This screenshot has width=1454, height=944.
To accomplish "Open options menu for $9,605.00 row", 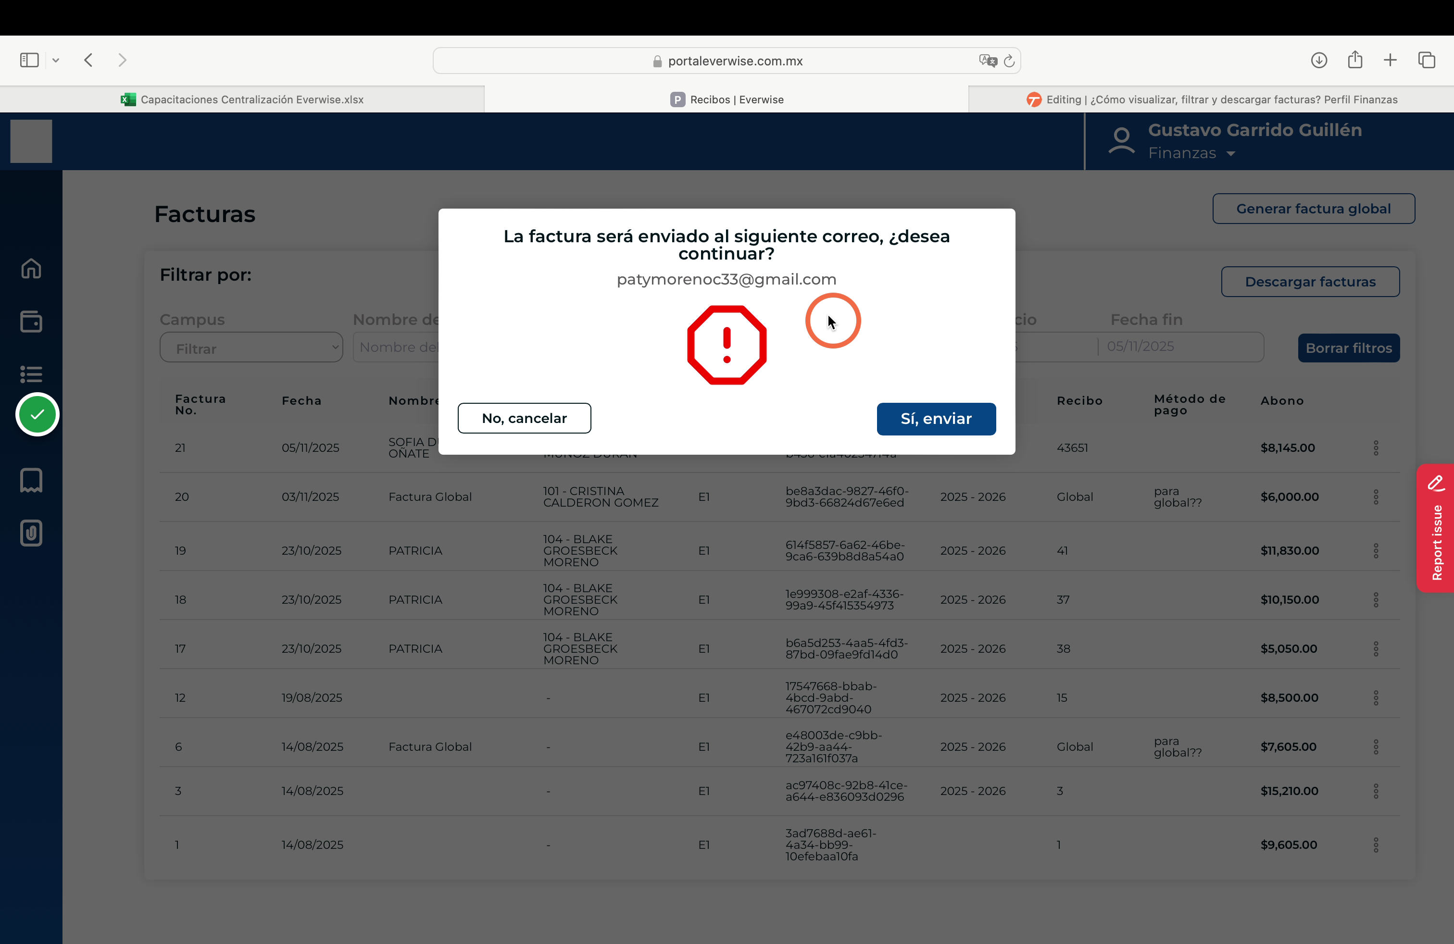I will point(1376,845).
